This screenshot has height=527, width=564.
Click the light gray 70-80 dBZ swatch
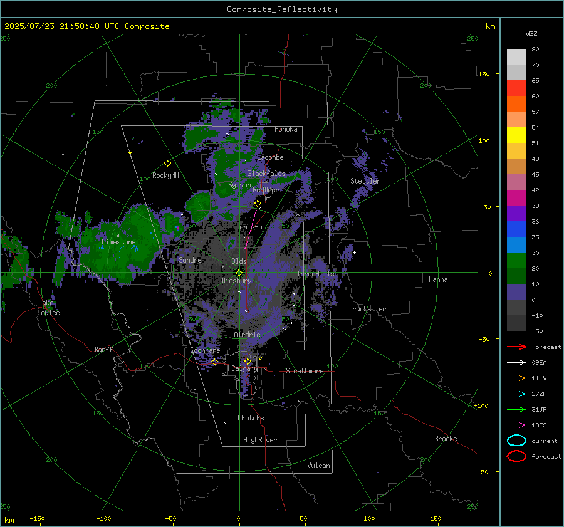pyautogui.click(x=516, y=57)
